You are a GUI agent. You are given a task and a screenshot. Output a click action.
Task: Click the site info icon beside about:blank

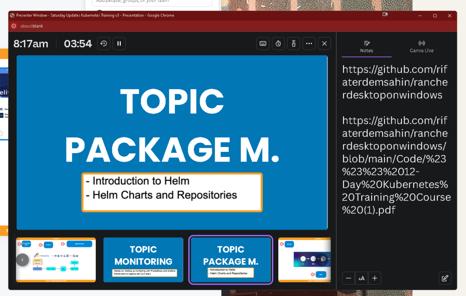pyautogui.click(x=14, y=26)
